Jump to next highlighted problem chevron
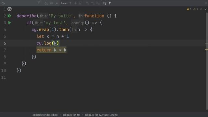 point(205,9)
